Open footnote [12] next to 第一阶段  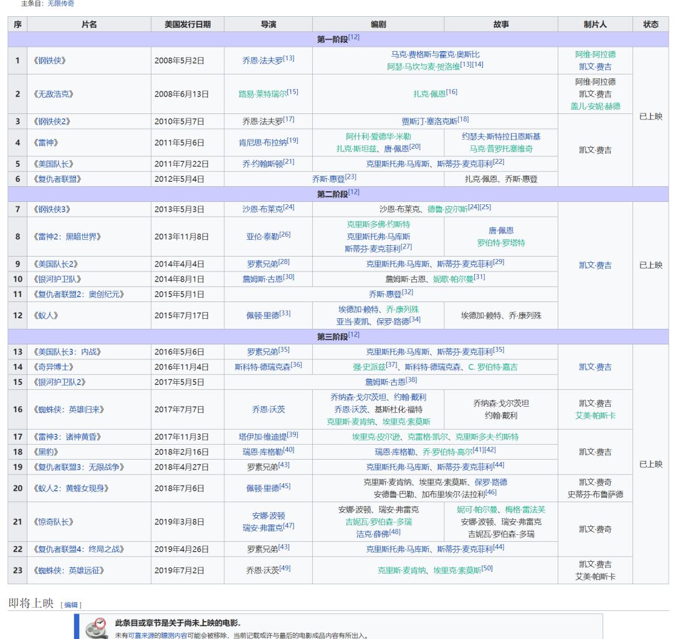pos(354,37)
